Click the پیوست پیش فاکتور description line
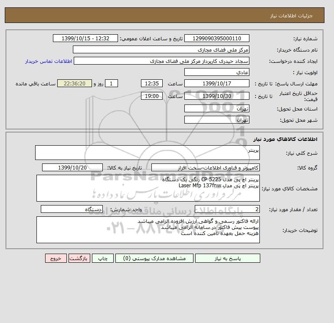The width and height of the screenshot is (334, 323). point(210,227)
